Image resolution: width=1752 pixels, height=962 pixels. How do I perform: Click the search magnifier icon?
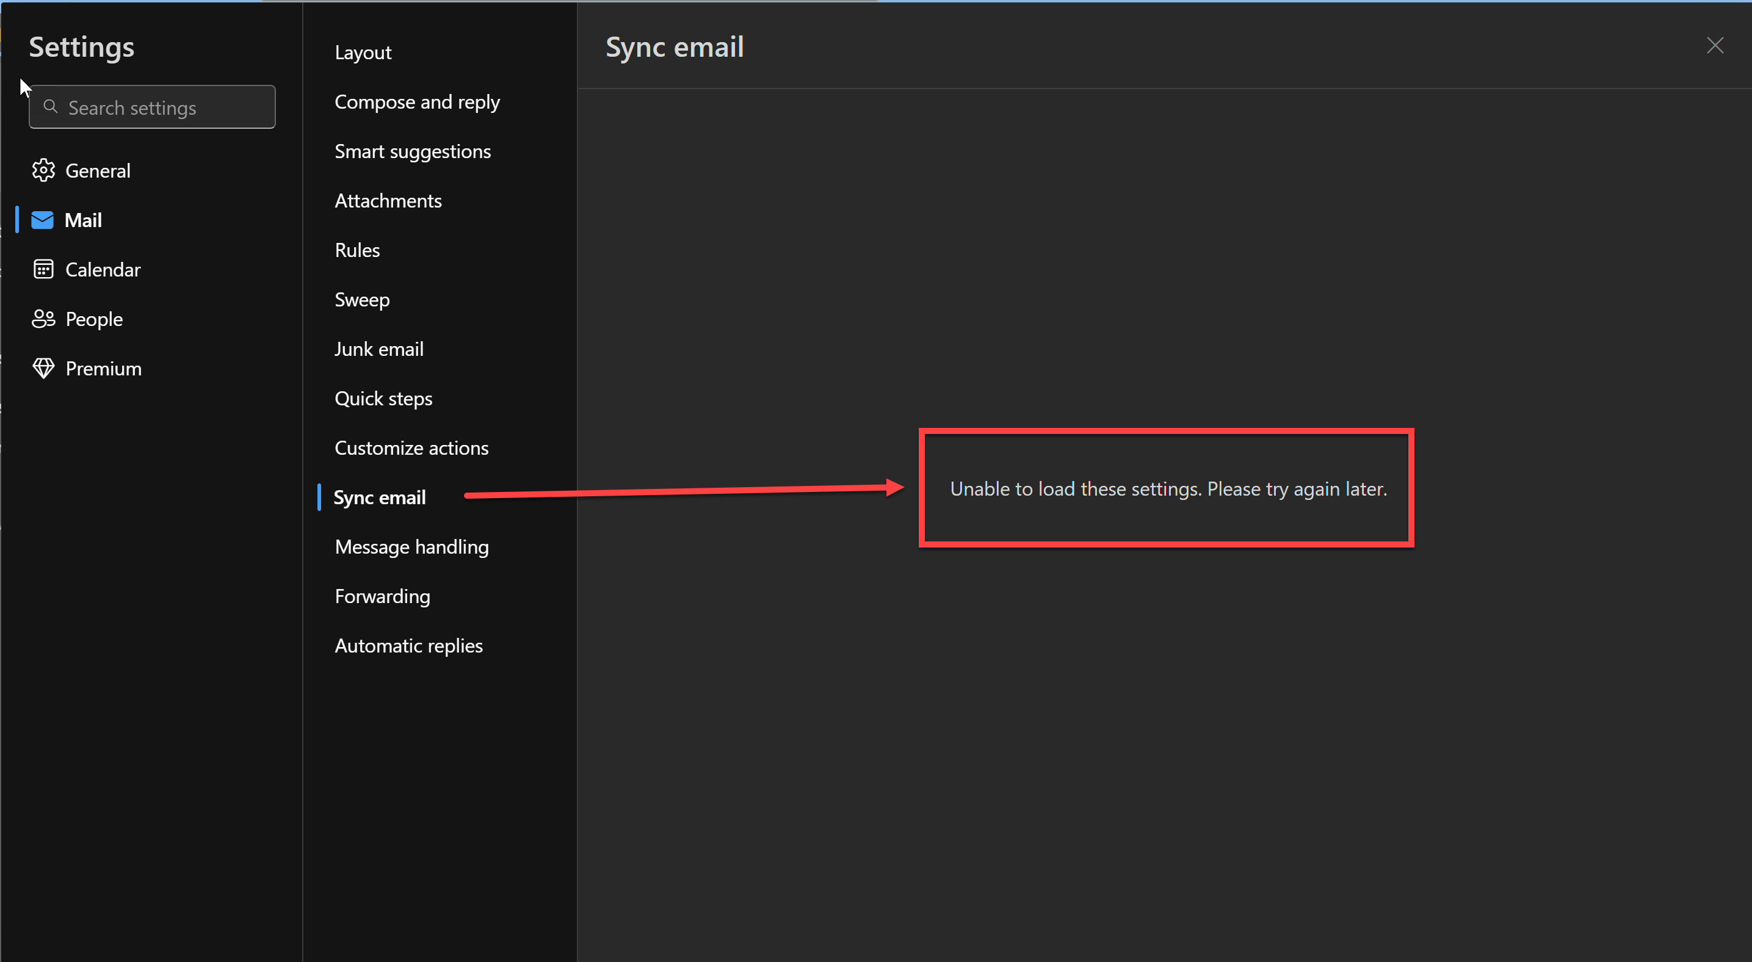coord(50,107)
